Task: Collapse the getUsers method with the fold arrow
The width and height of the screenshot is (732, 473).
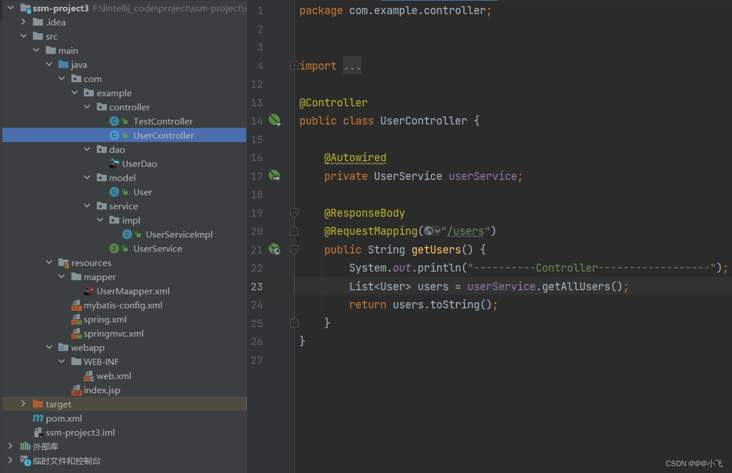Action: tap(294, 249)
